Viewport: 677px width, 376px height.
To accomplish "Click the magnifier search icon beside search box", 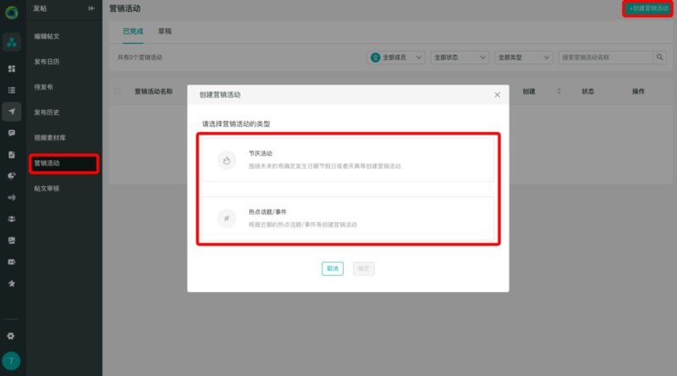I will 660,58.
